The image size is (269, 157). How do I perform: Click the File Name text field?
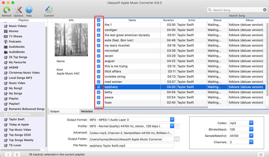click(x=132, y=146)
